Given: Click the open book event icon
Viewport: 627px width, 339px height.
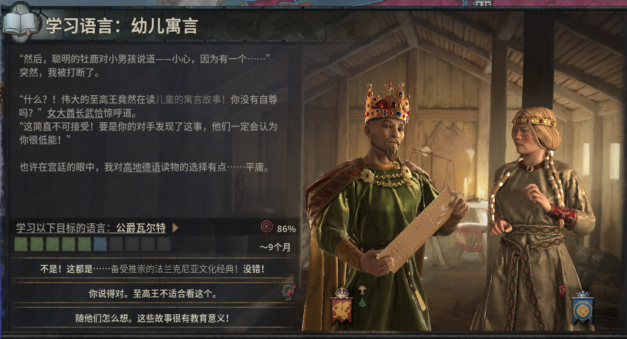Looking at the screenshot, I should (20, 24).
